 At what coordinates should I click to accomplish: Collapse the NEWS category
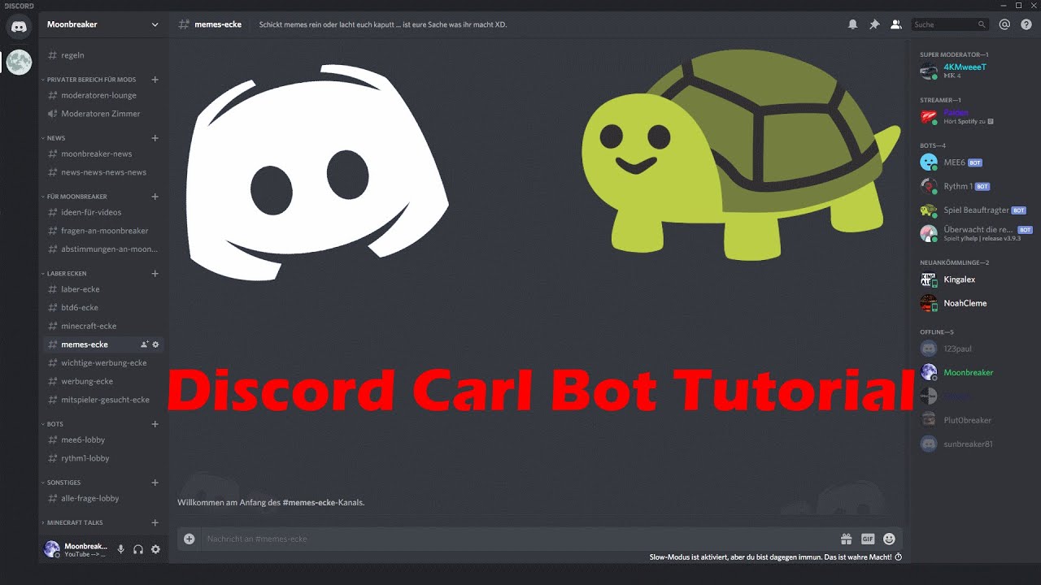[55, 138]
